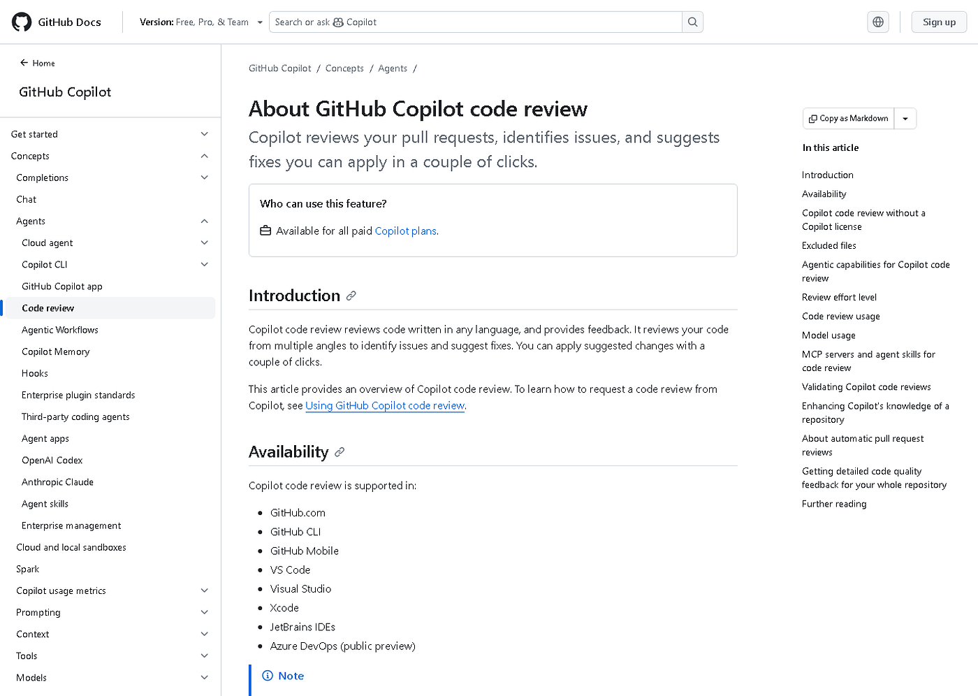
Task: Jump to Agentic capabilities for Copilot code review
Action: [876, 271]
